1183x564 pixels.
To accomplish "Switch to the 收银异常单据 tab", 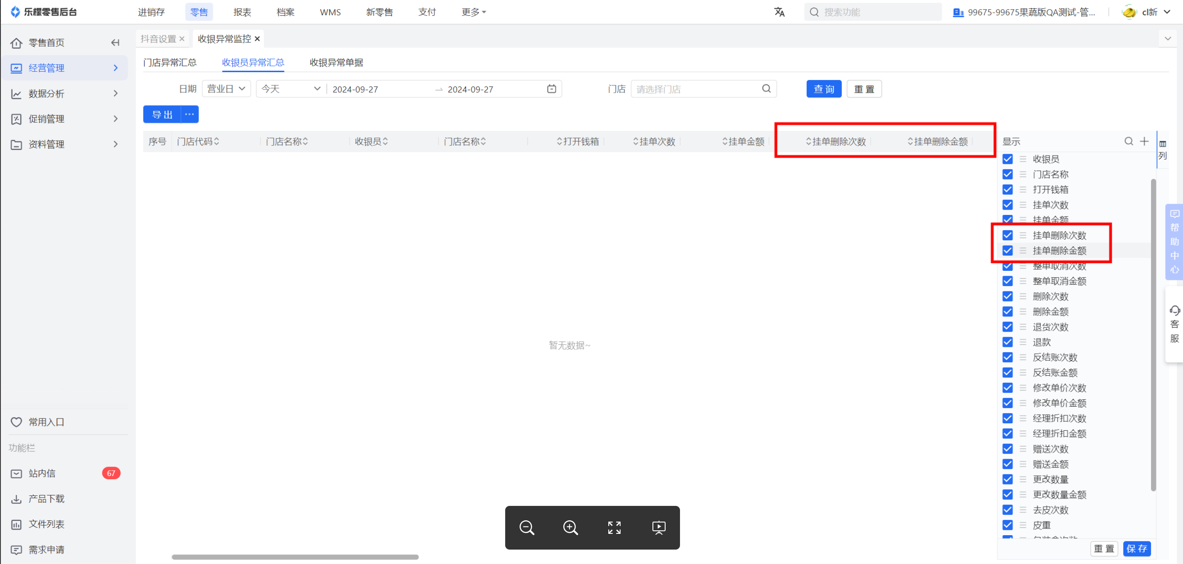I will (x=336, y=62).
